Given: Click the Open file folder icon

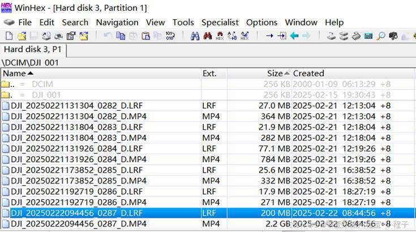Looking at the screenshot, I should 22,36.
